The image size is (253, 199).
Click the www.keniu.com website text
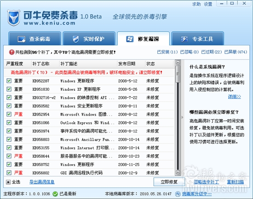point(49,23)
